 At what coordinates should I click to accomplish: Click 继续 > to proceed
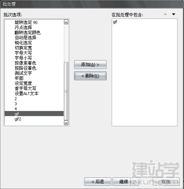coord(126,181)
